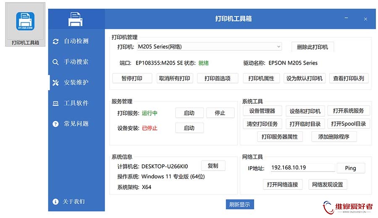This screenshot has width=378, height=218.
Task: Click the 自动检测 refresh icon
Action: tap(55, 41)
